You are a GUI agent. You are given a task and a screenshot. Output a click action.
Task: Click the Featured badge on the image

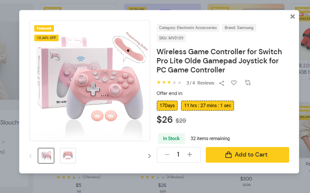(x=44, y=28)
